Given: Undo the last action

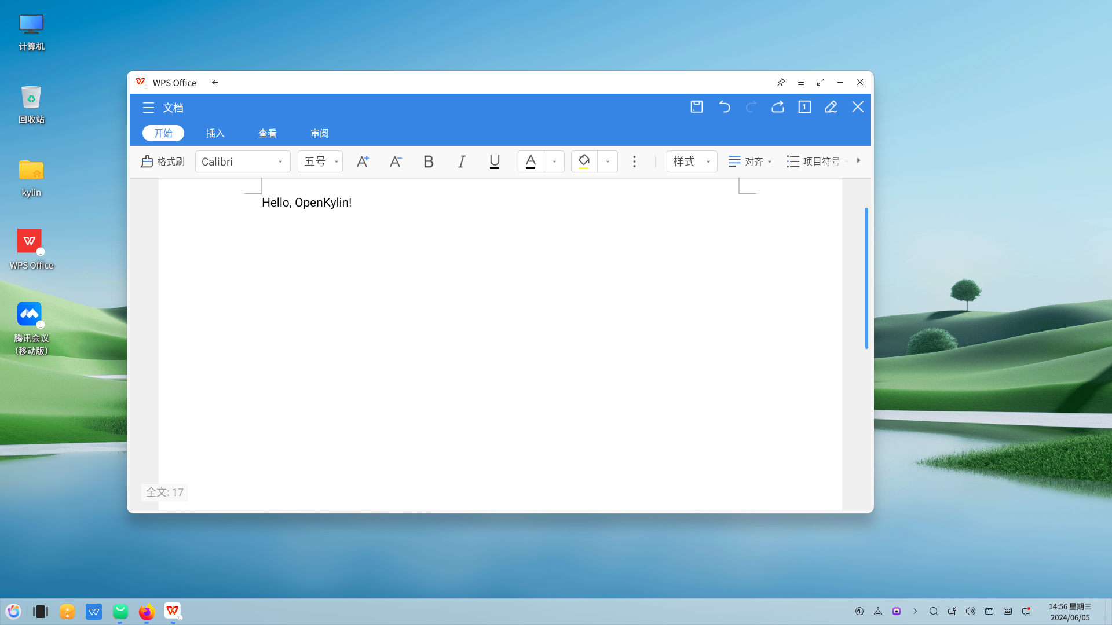Looking at the screenshot, I should click(x=724, y=107).
